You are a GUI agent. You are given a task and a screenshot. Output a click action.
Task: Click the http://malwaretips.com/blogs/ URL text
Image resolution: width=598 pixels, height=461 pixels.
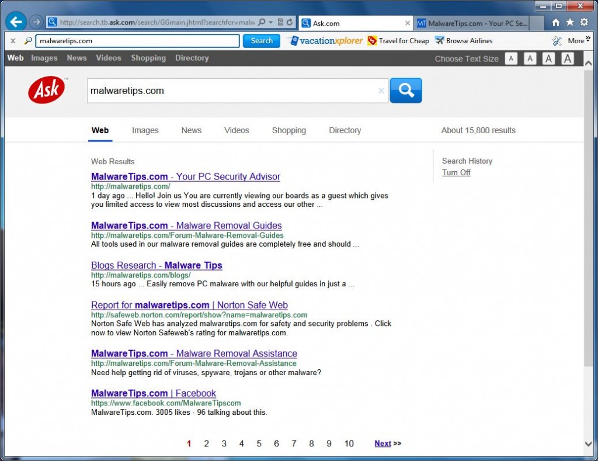point(141,275)
